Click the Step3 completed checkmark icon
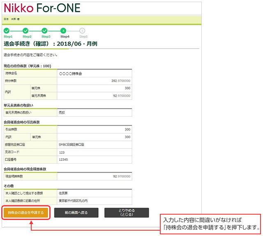 point(44,31)
